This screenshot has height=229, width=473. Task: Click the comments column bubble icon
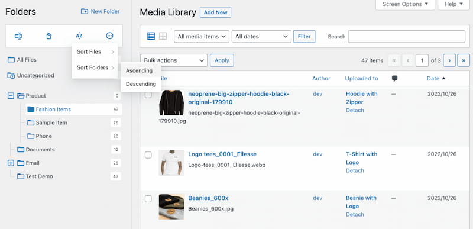(x=394, y=79)
